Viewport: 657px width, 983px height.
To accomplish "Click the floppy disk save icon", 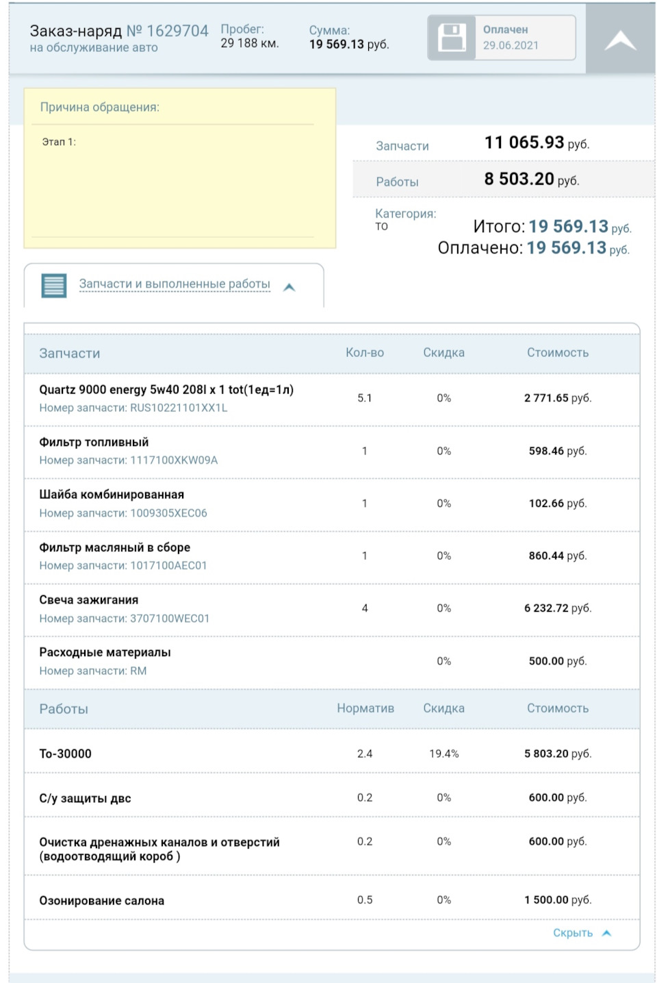I will tap(452, 38).
